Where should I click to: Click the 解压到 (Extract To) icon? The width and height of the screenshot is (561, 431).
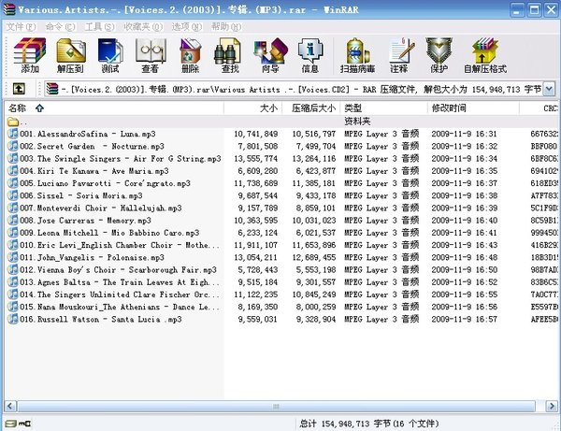[x=70, y=55]
